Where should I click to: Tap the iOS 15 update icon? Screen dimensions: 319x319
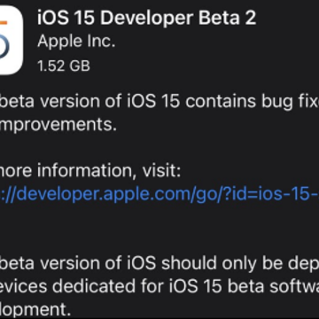pos(12,40)
